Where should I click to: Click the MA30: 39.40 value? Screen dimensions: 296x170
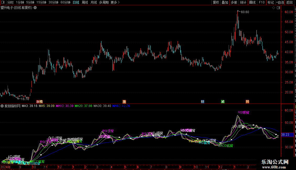point(102,106)
